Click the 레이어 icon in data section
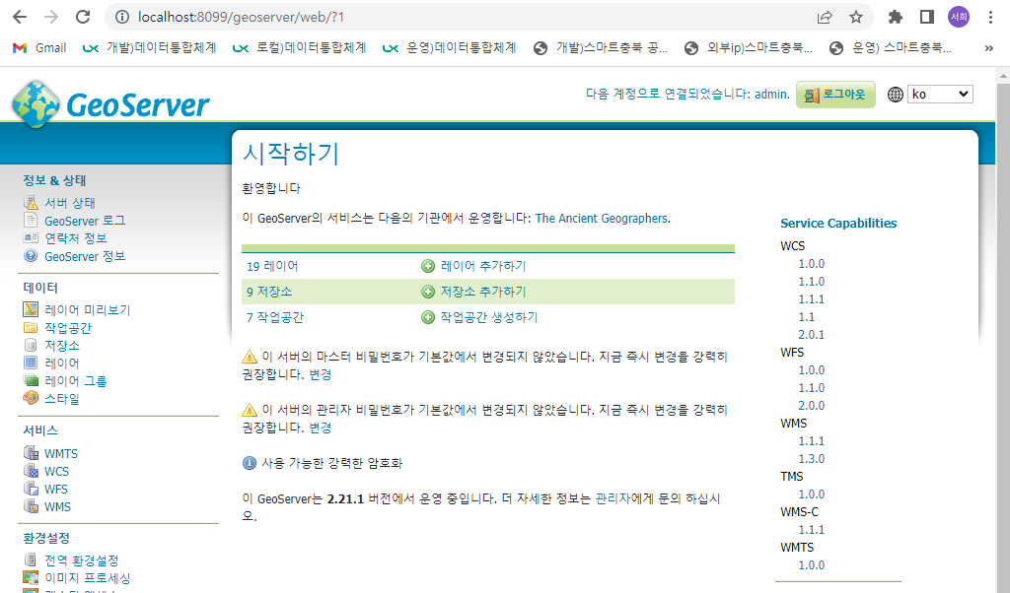1010x593 pixels. click(x=31, y=362)
